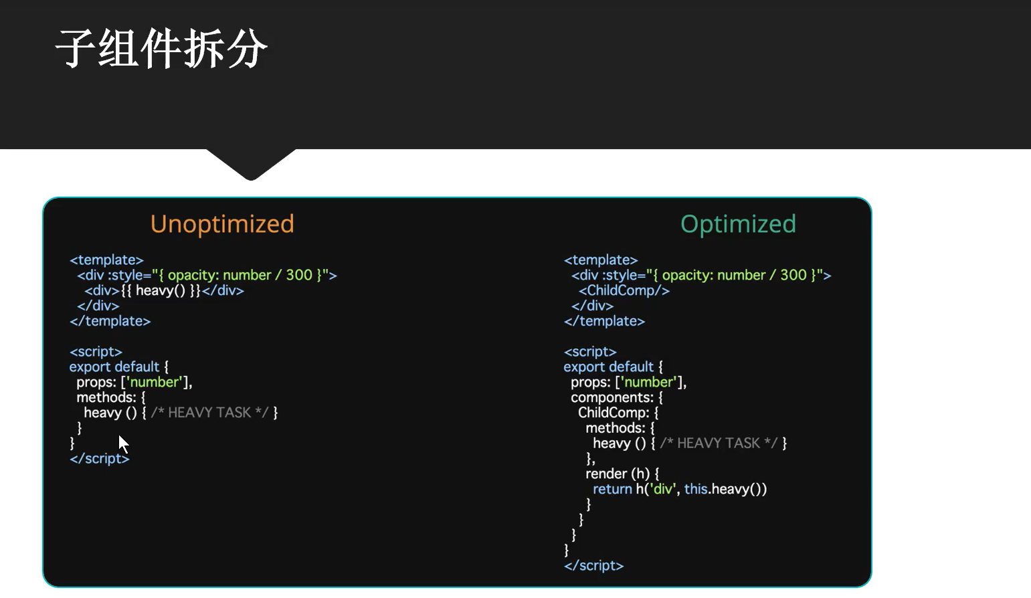Screen dimensions: 1031x598
Task: Click "export default {" in the Unoptimized code
Action: (119, 367)
